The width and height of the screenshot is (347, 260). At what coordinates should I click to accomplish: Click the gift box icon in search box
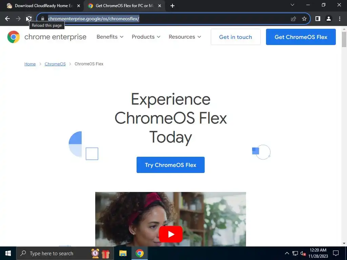pyautogui.click(x=106, y=254)
